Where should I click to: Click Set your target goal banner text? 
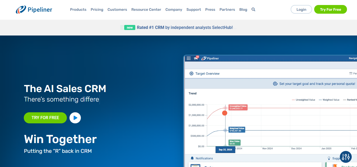317,84
